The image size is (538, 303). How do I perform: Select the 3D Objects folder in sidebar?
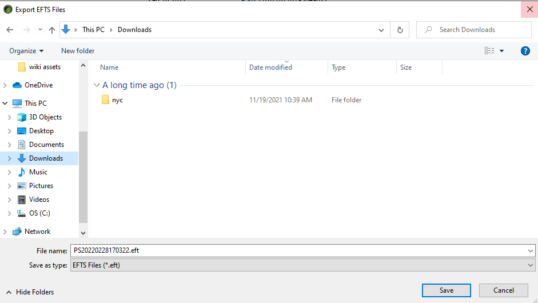click(45, 117)
